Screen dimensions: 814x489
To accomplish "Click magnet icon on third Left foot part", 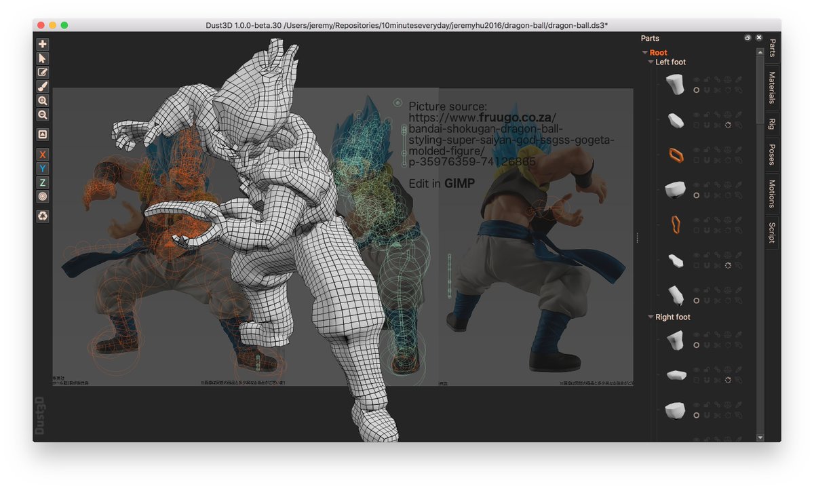I will click(x=707, y=160).
